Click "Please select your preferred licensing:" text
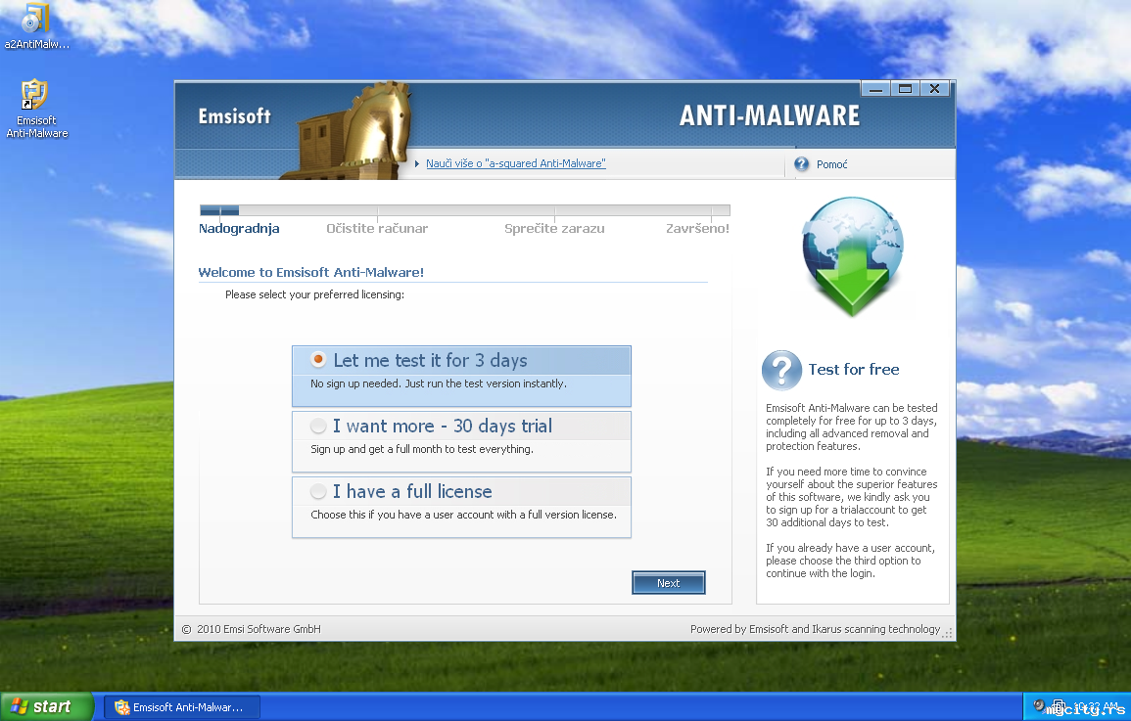 (x=314, y=294)
